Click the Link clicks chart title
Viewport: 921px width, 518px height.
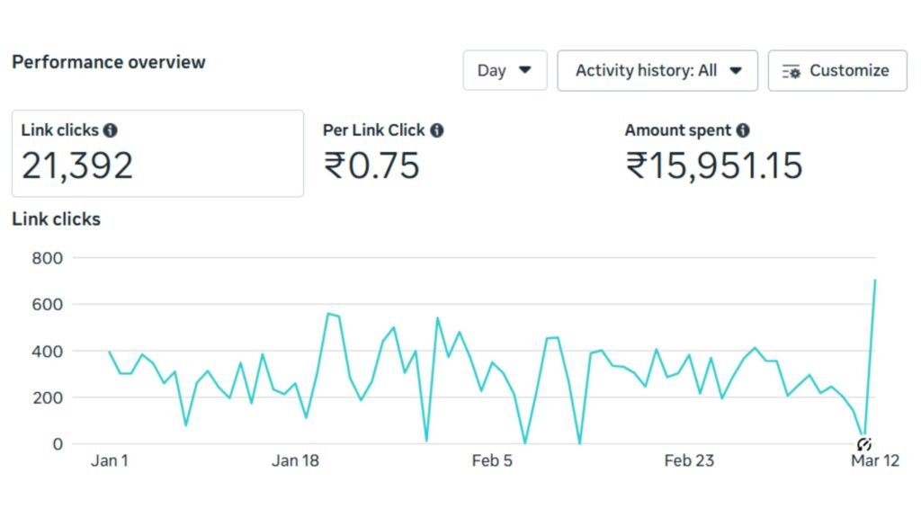pyautogui.click(x=56, y=219)
